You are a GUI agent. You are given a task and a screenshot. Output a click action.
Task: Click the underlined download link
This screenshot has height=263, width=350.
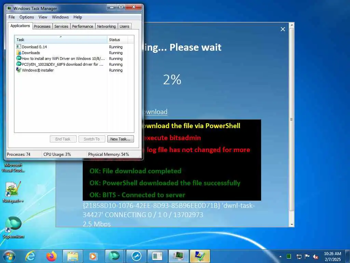coord(156,112)
